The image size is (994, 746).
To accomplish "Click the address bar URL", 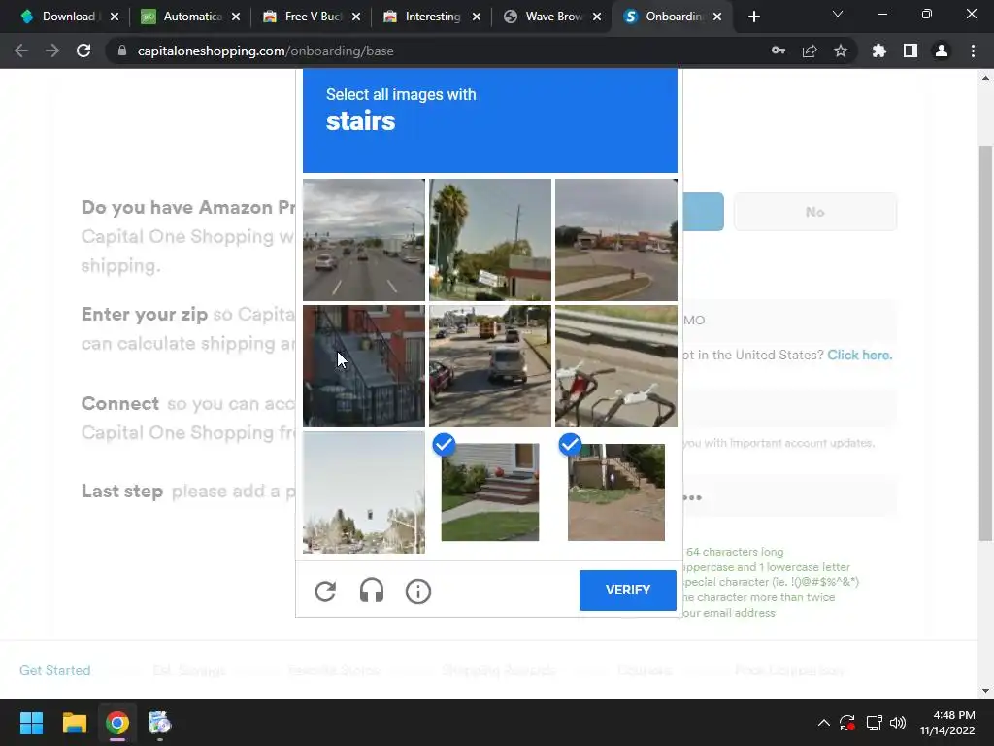I will coord(266,51).
